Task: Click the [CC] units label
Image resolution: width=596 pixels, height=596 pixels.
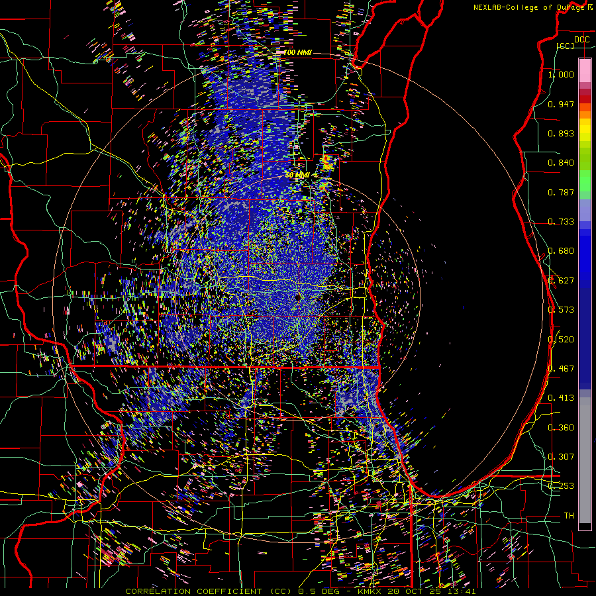Action: point(566,46)
